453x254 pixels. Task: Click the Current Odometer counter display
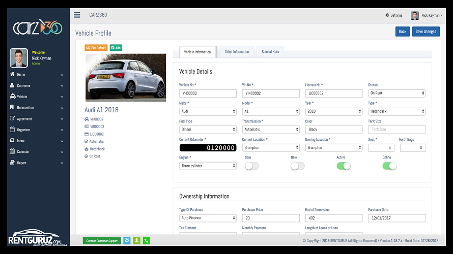pyautogui.click(x=208, y=148)
